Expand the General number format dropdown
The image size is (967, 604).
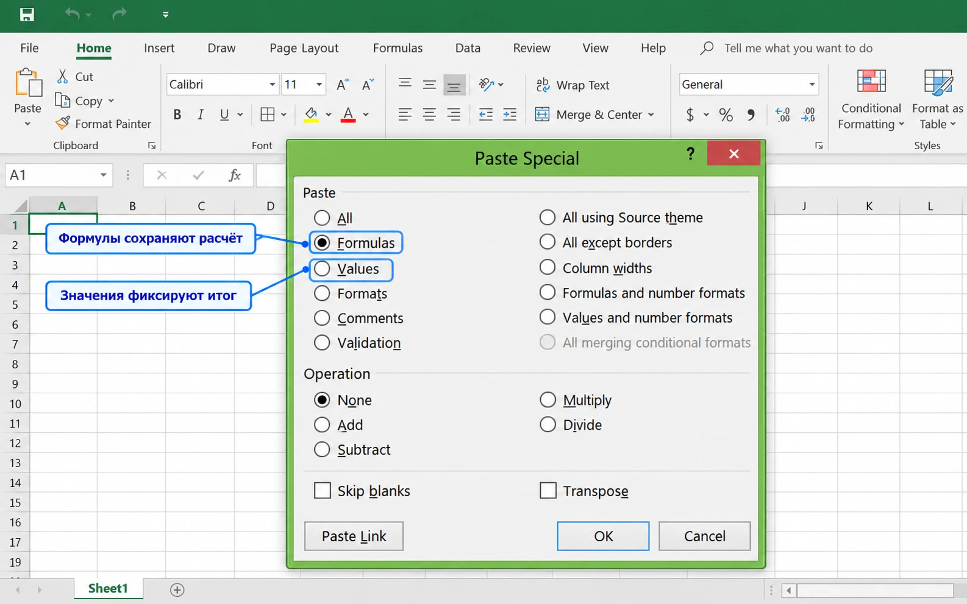812,85
